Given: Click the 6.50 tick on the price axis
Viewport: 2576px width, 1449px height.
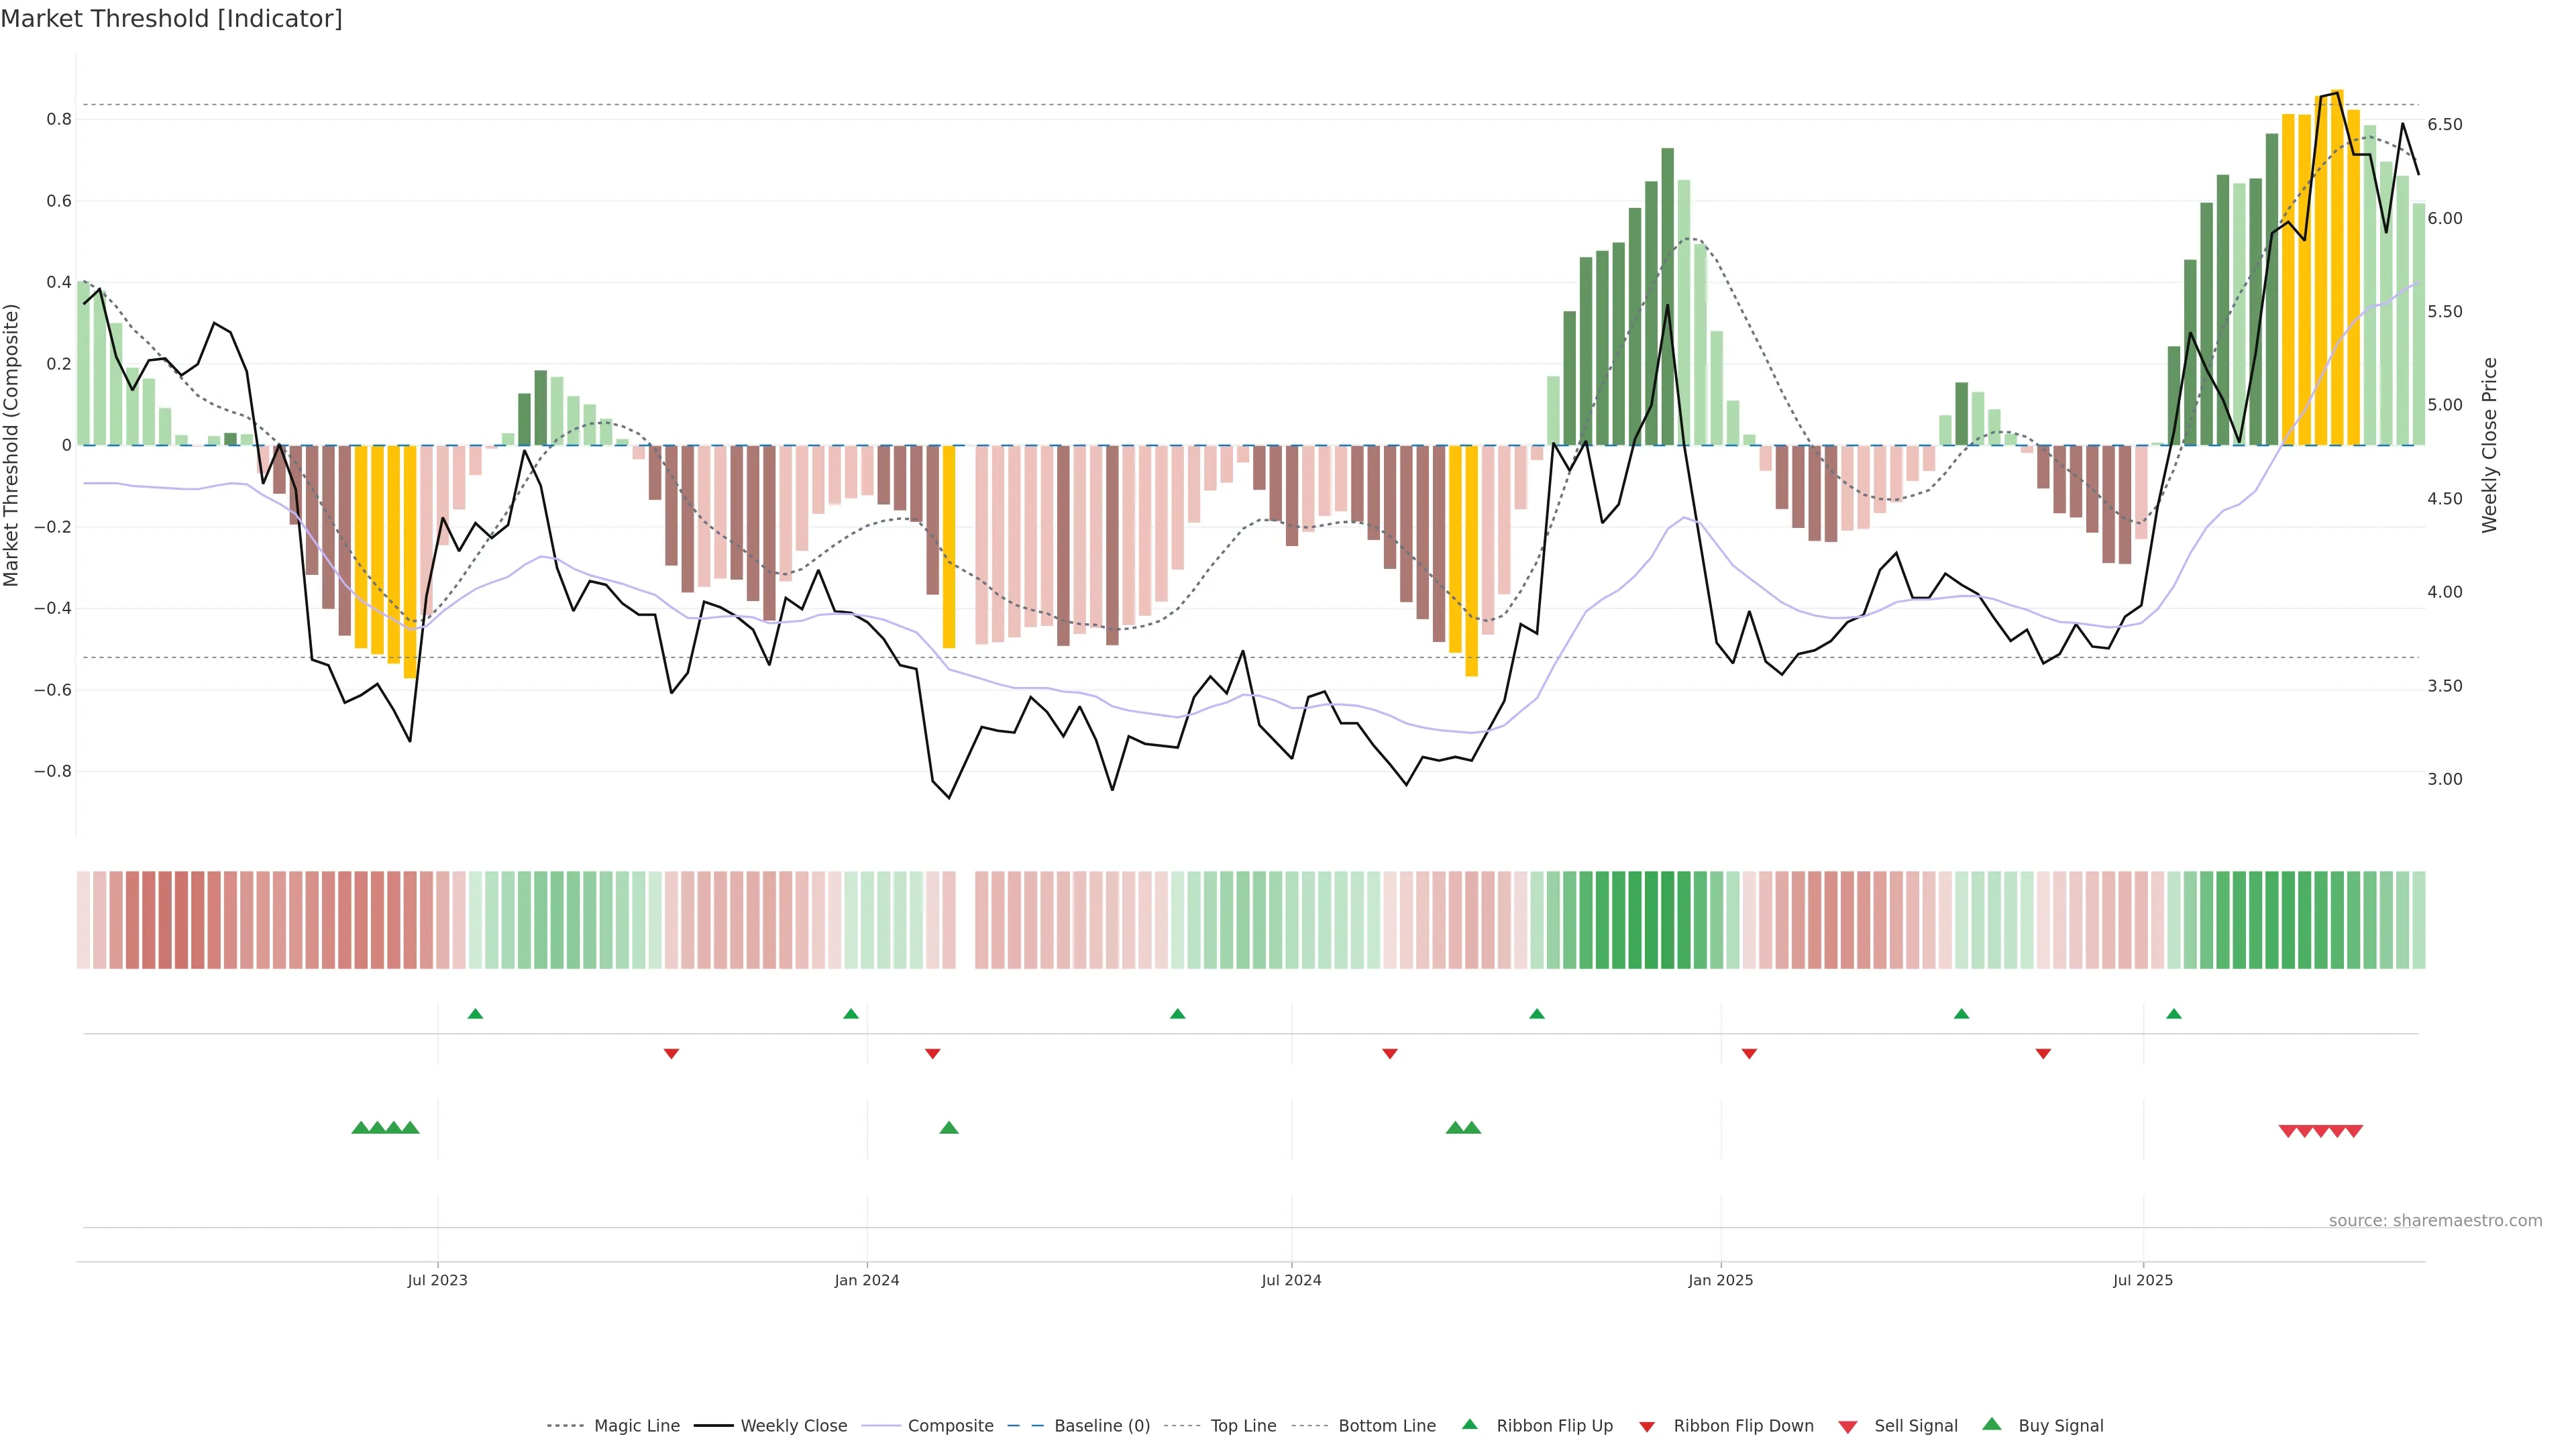Looking at the screenshot, I should [2444, 125].
